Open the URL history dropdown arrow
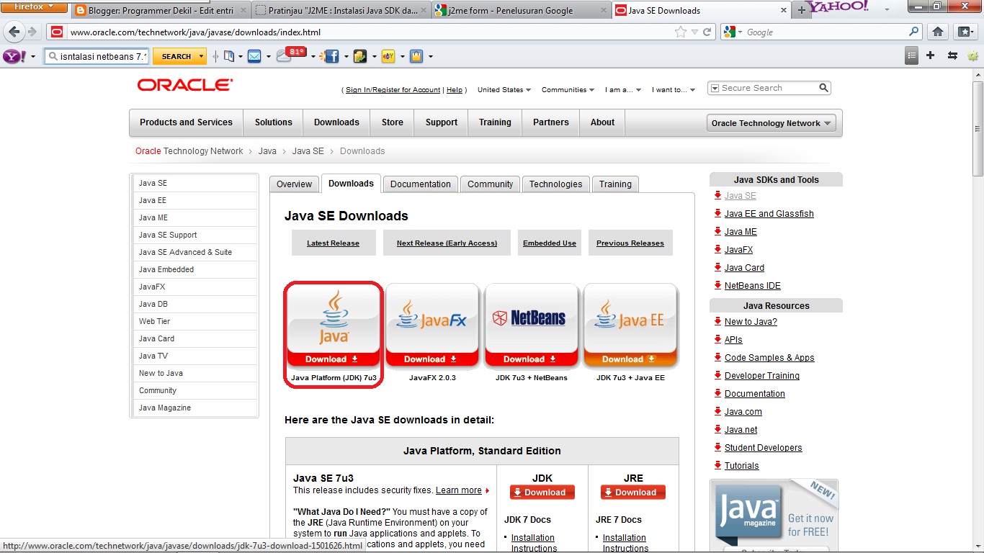 [x=694, y=32]
